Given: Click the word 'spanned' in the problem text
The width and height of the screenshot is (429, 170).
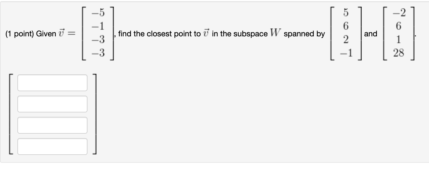Looking at the screenshot, I should (x=298, y=34).
